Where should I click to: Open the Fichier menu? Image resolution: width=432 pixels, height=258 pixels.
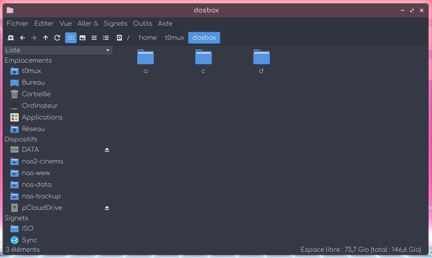[17, 23]
